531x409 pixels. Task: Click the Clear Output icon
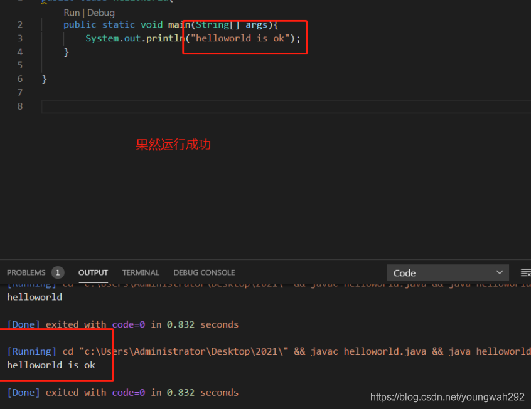(526, 273)
